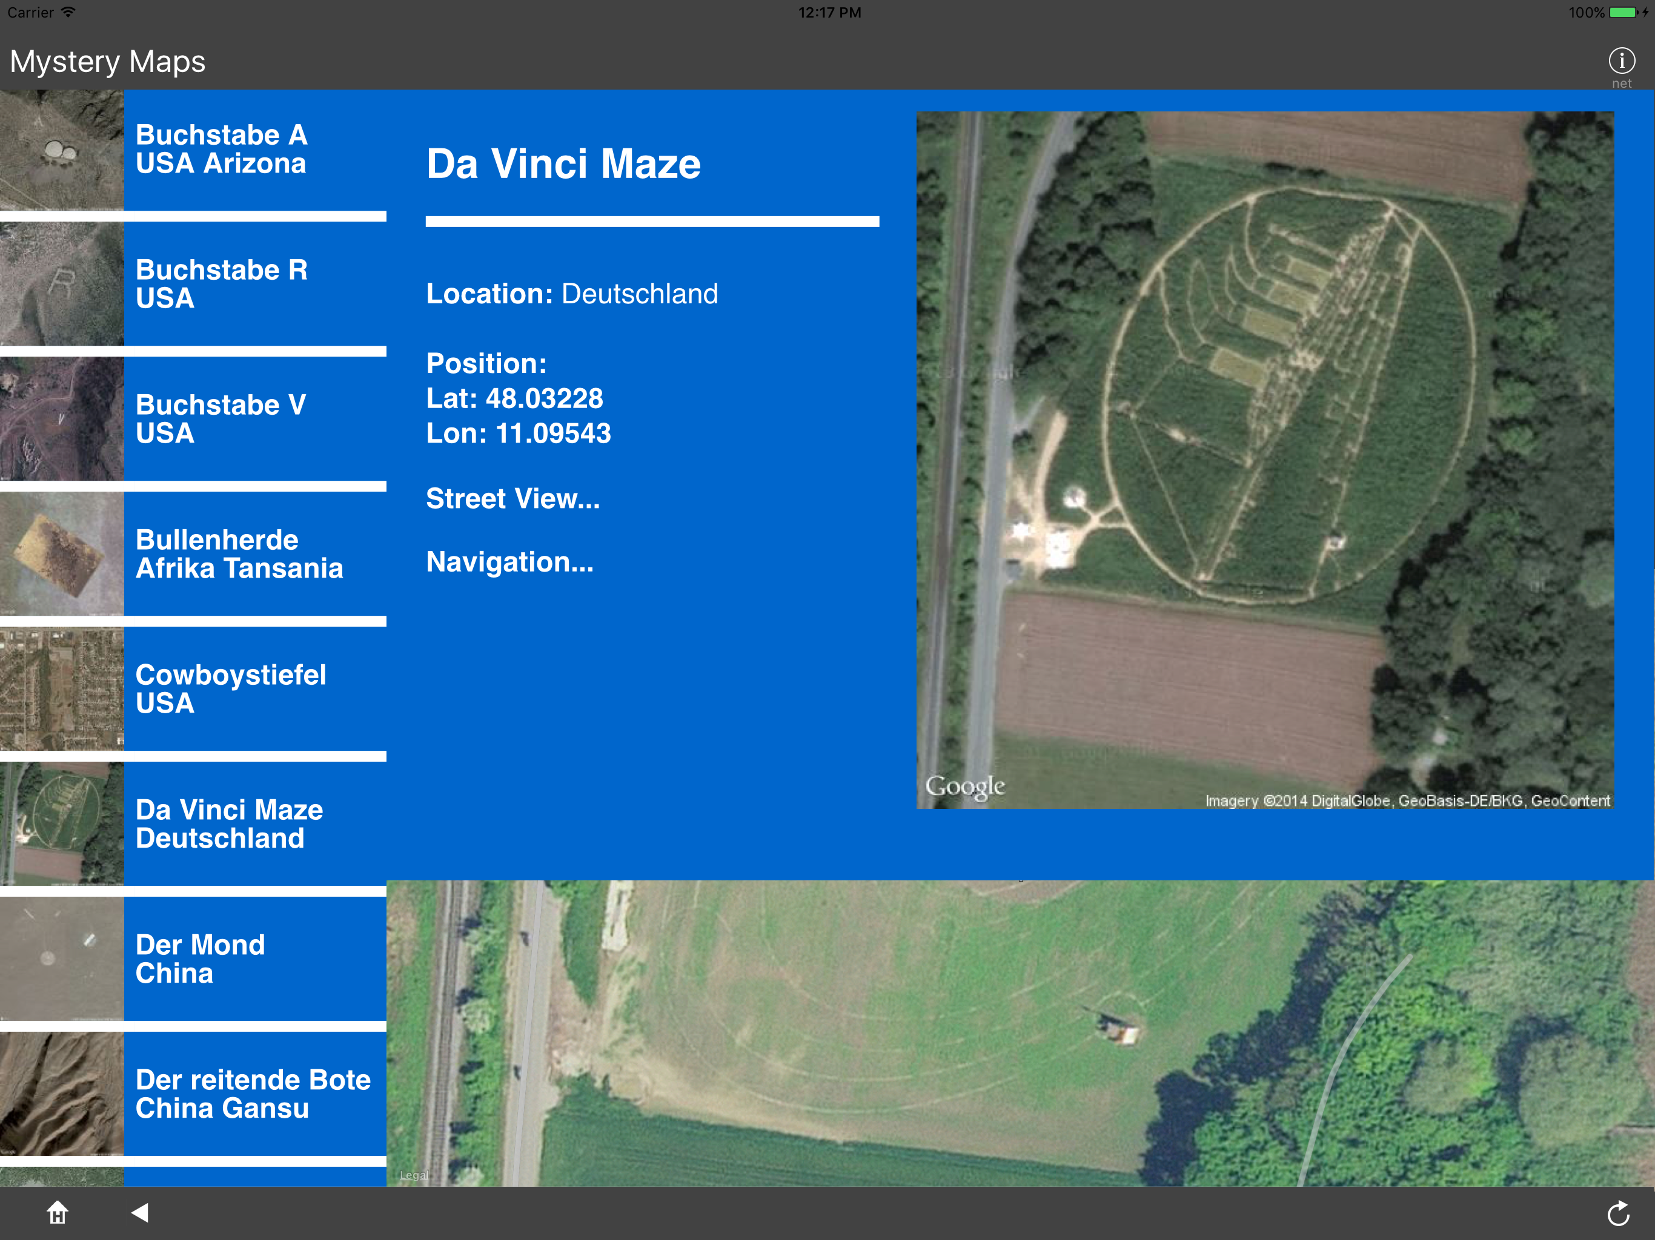
Task: Click the Buchstabe A satellite thumbnail
Action: tap(61, 150)
